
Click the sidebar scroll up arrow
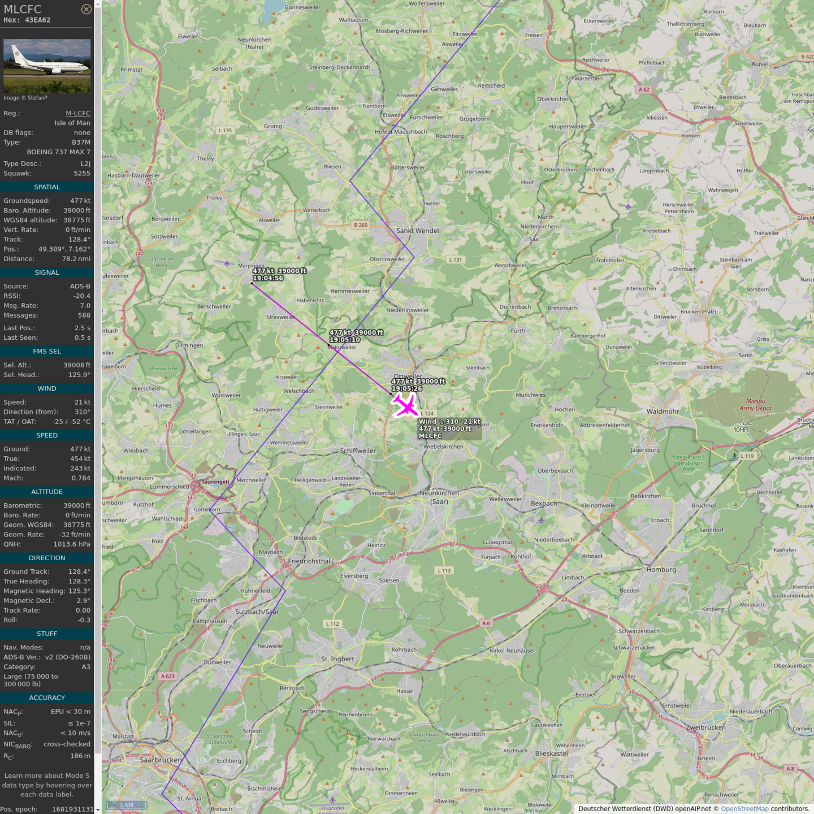click(x=98, y=4)
